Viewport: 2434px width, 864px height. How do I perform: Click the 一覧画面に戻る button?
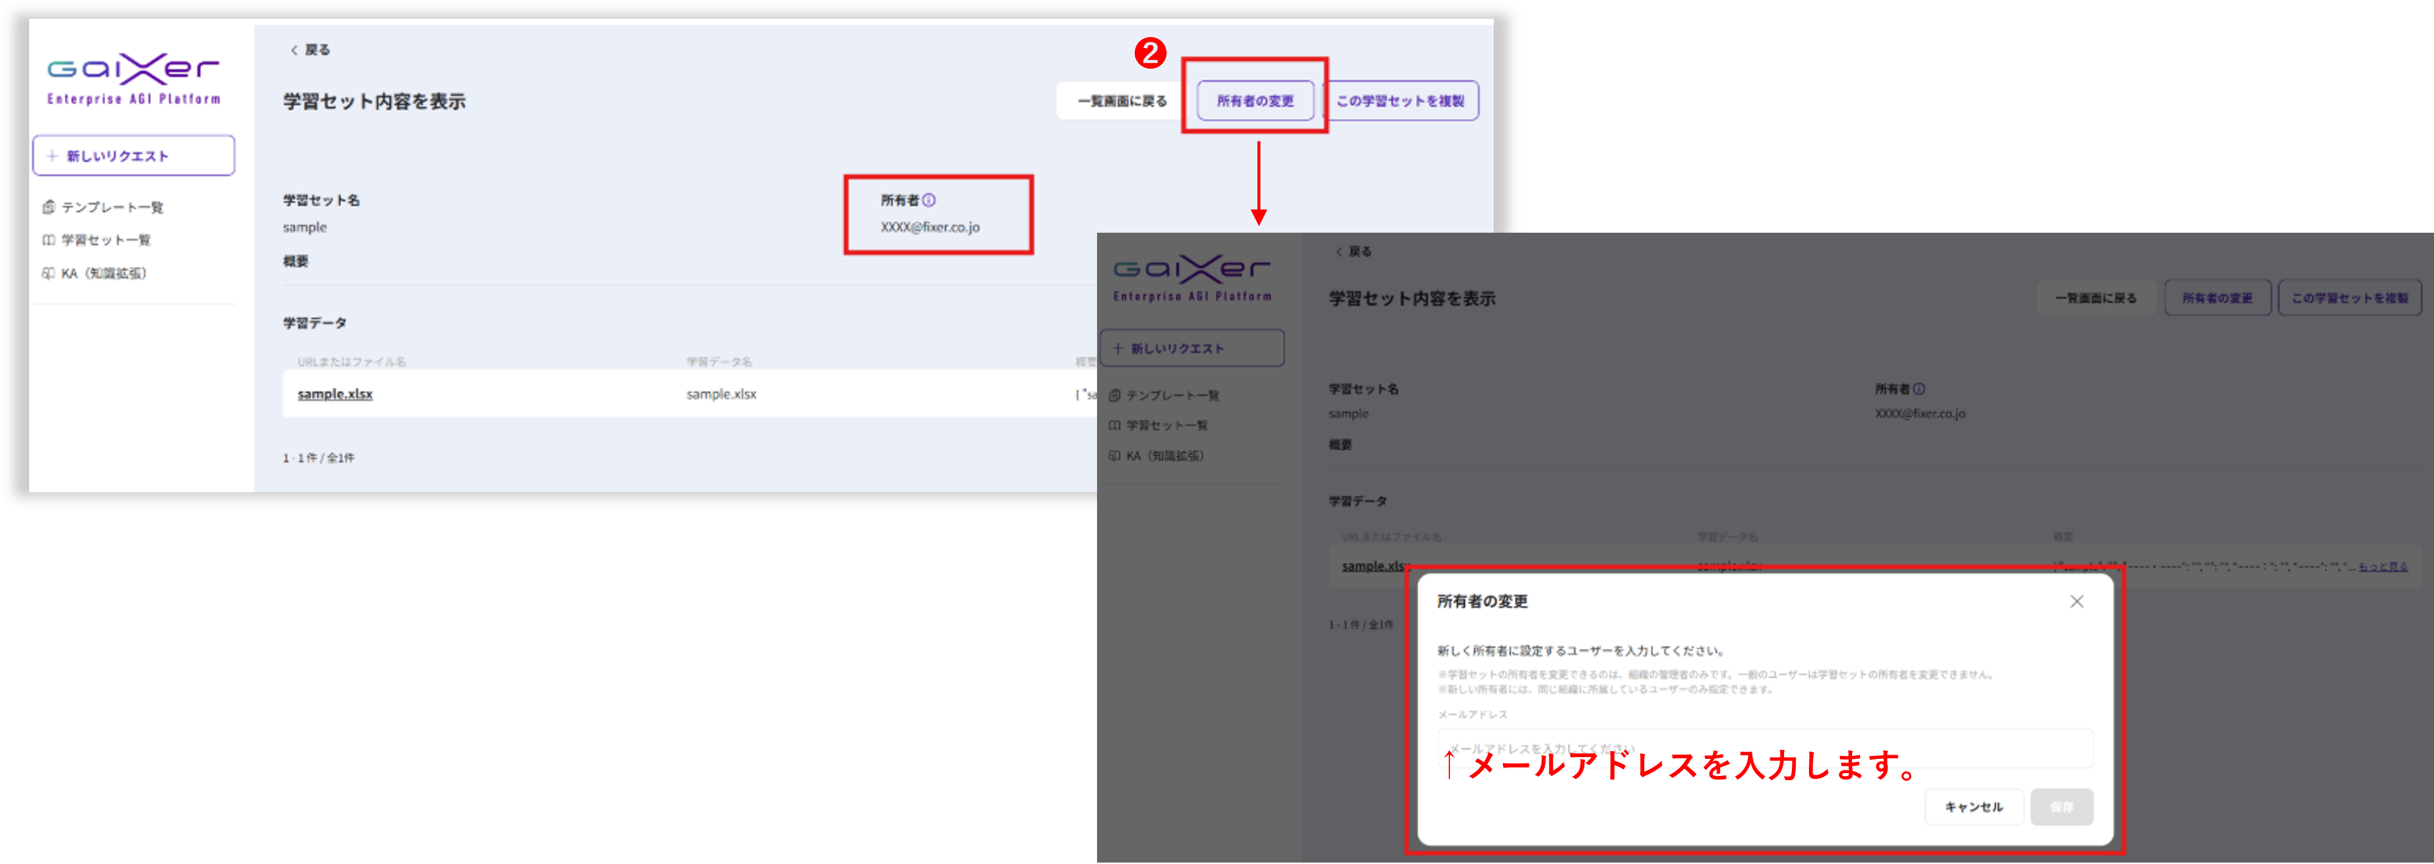1121,101
